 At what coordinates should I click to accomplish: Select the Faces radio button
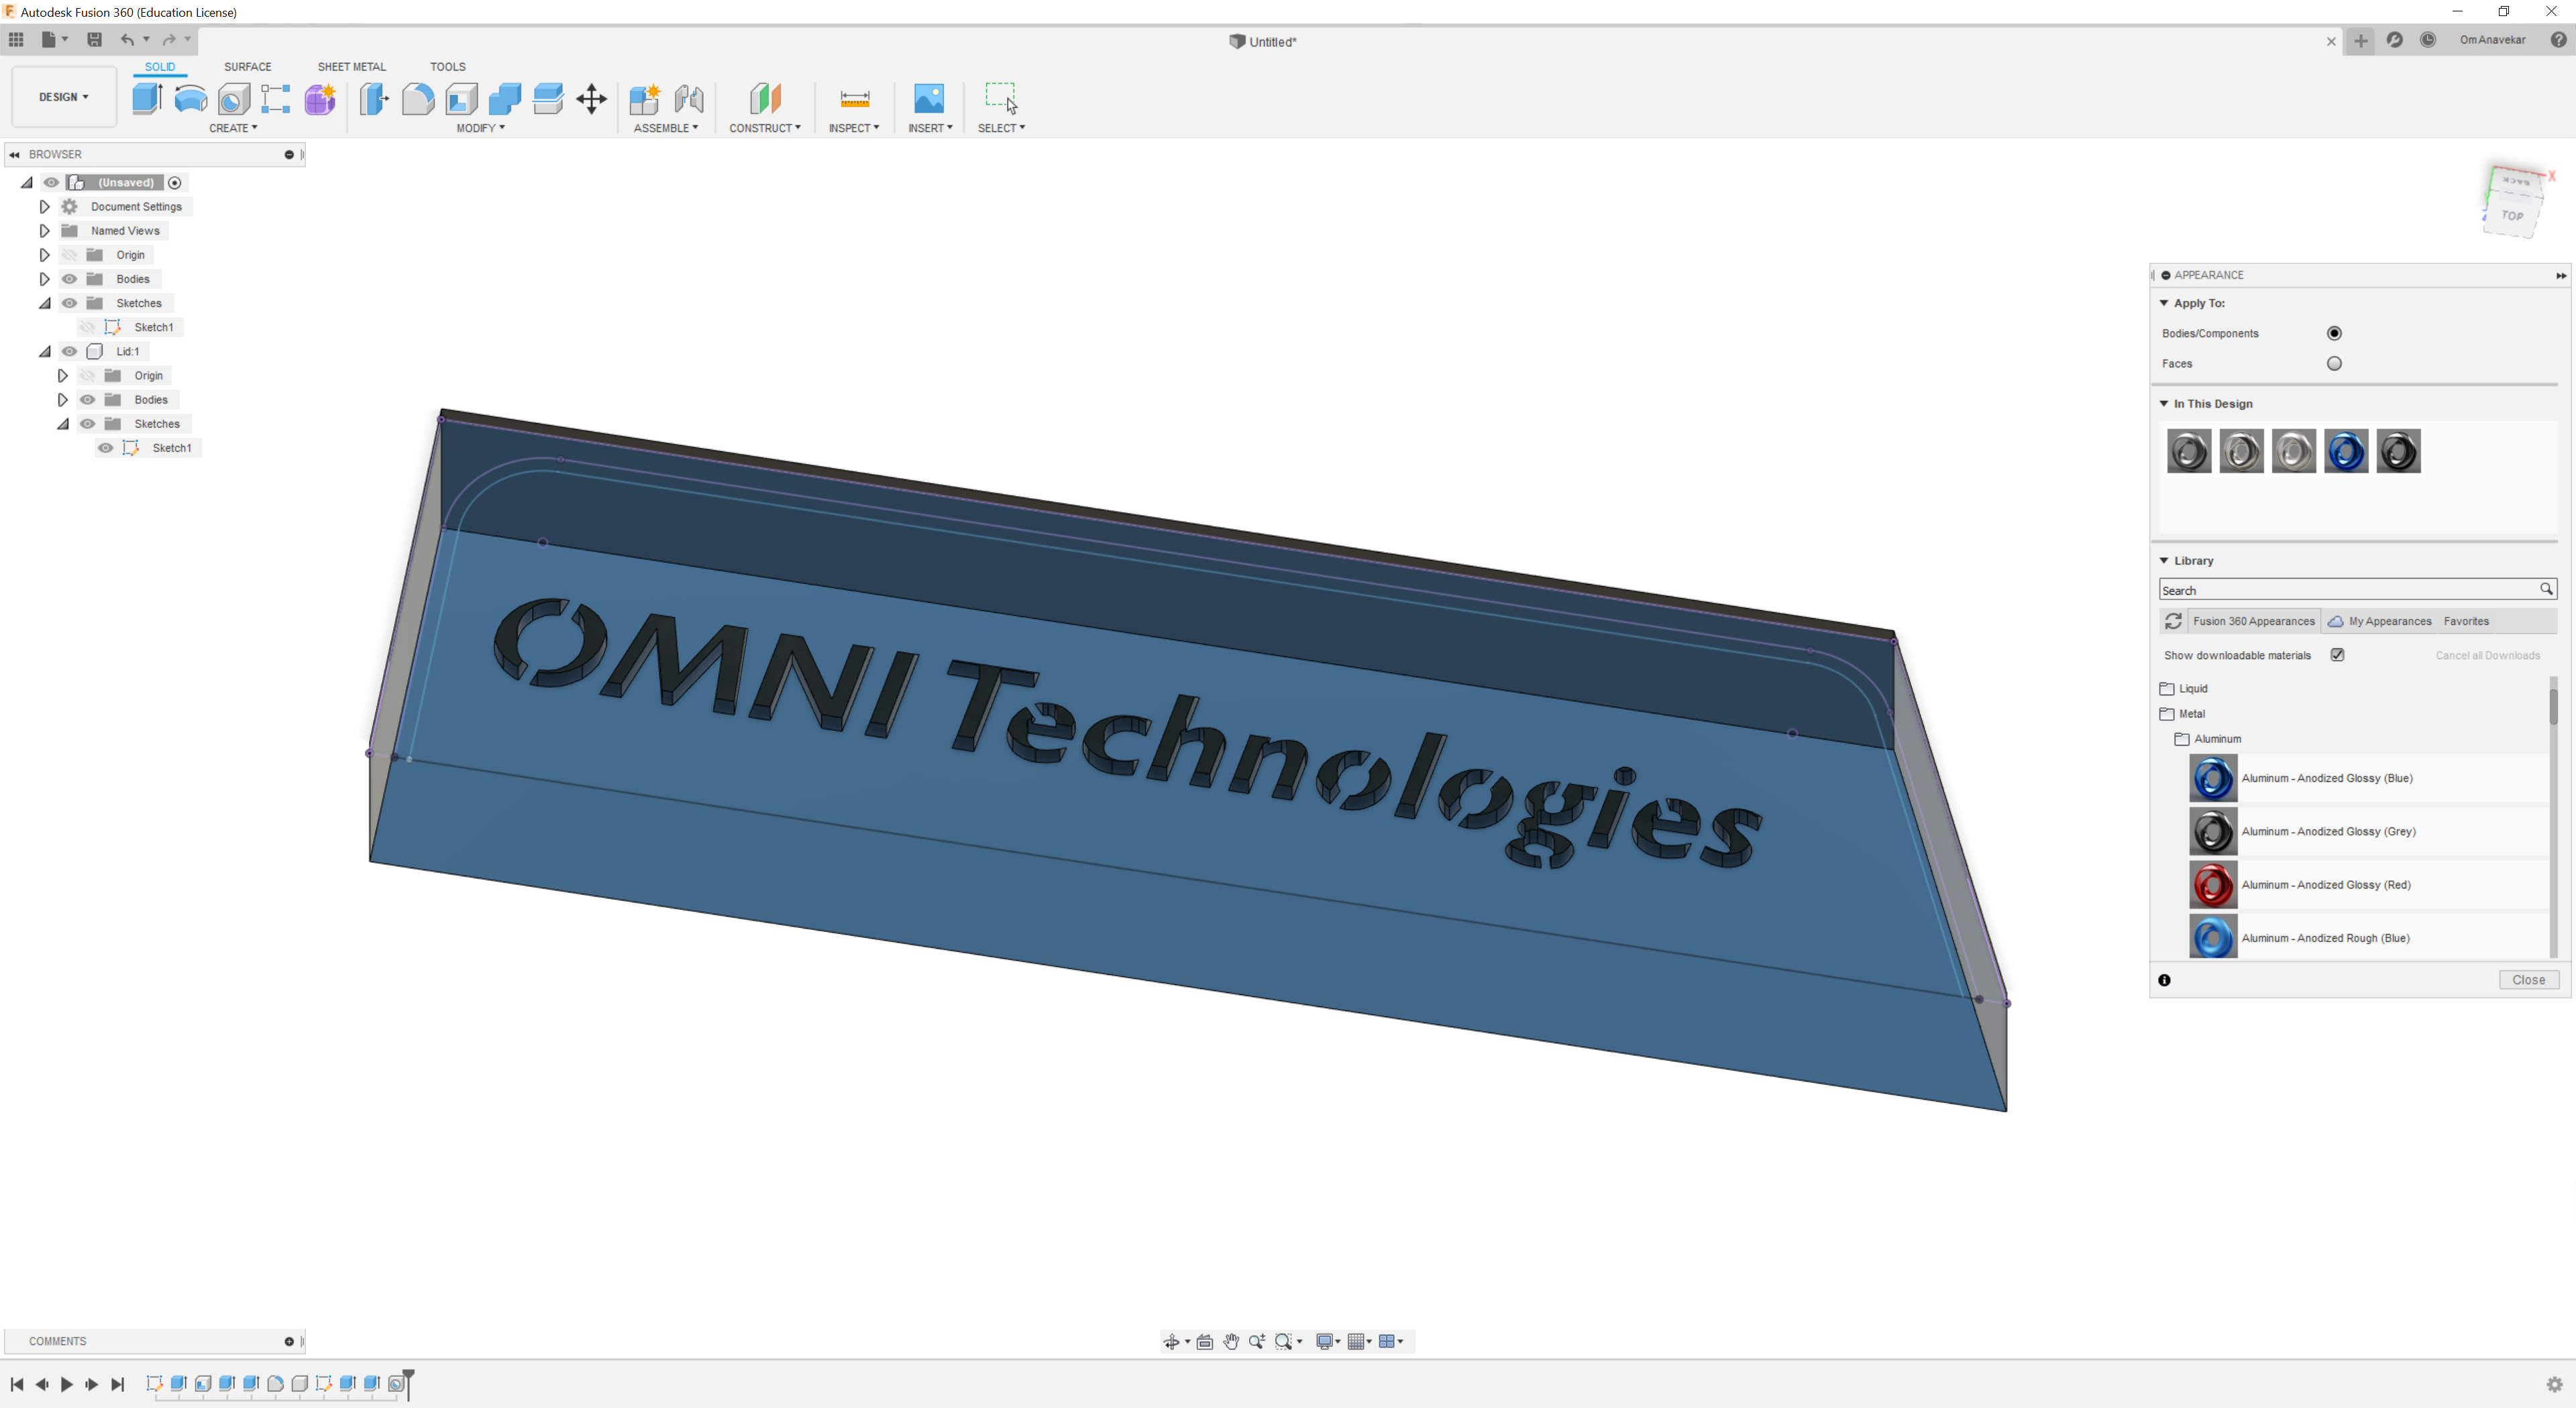pos(2333,364)
